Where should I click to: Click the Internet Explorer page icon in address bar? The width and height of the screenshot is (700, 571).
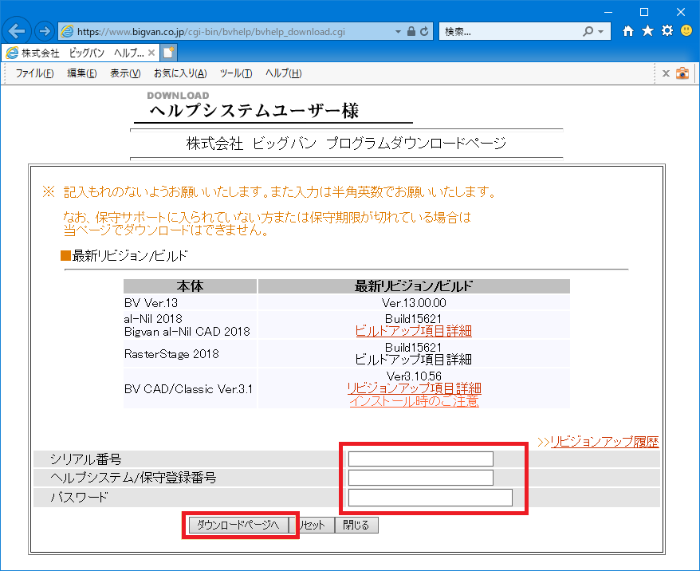pos(67,31)
